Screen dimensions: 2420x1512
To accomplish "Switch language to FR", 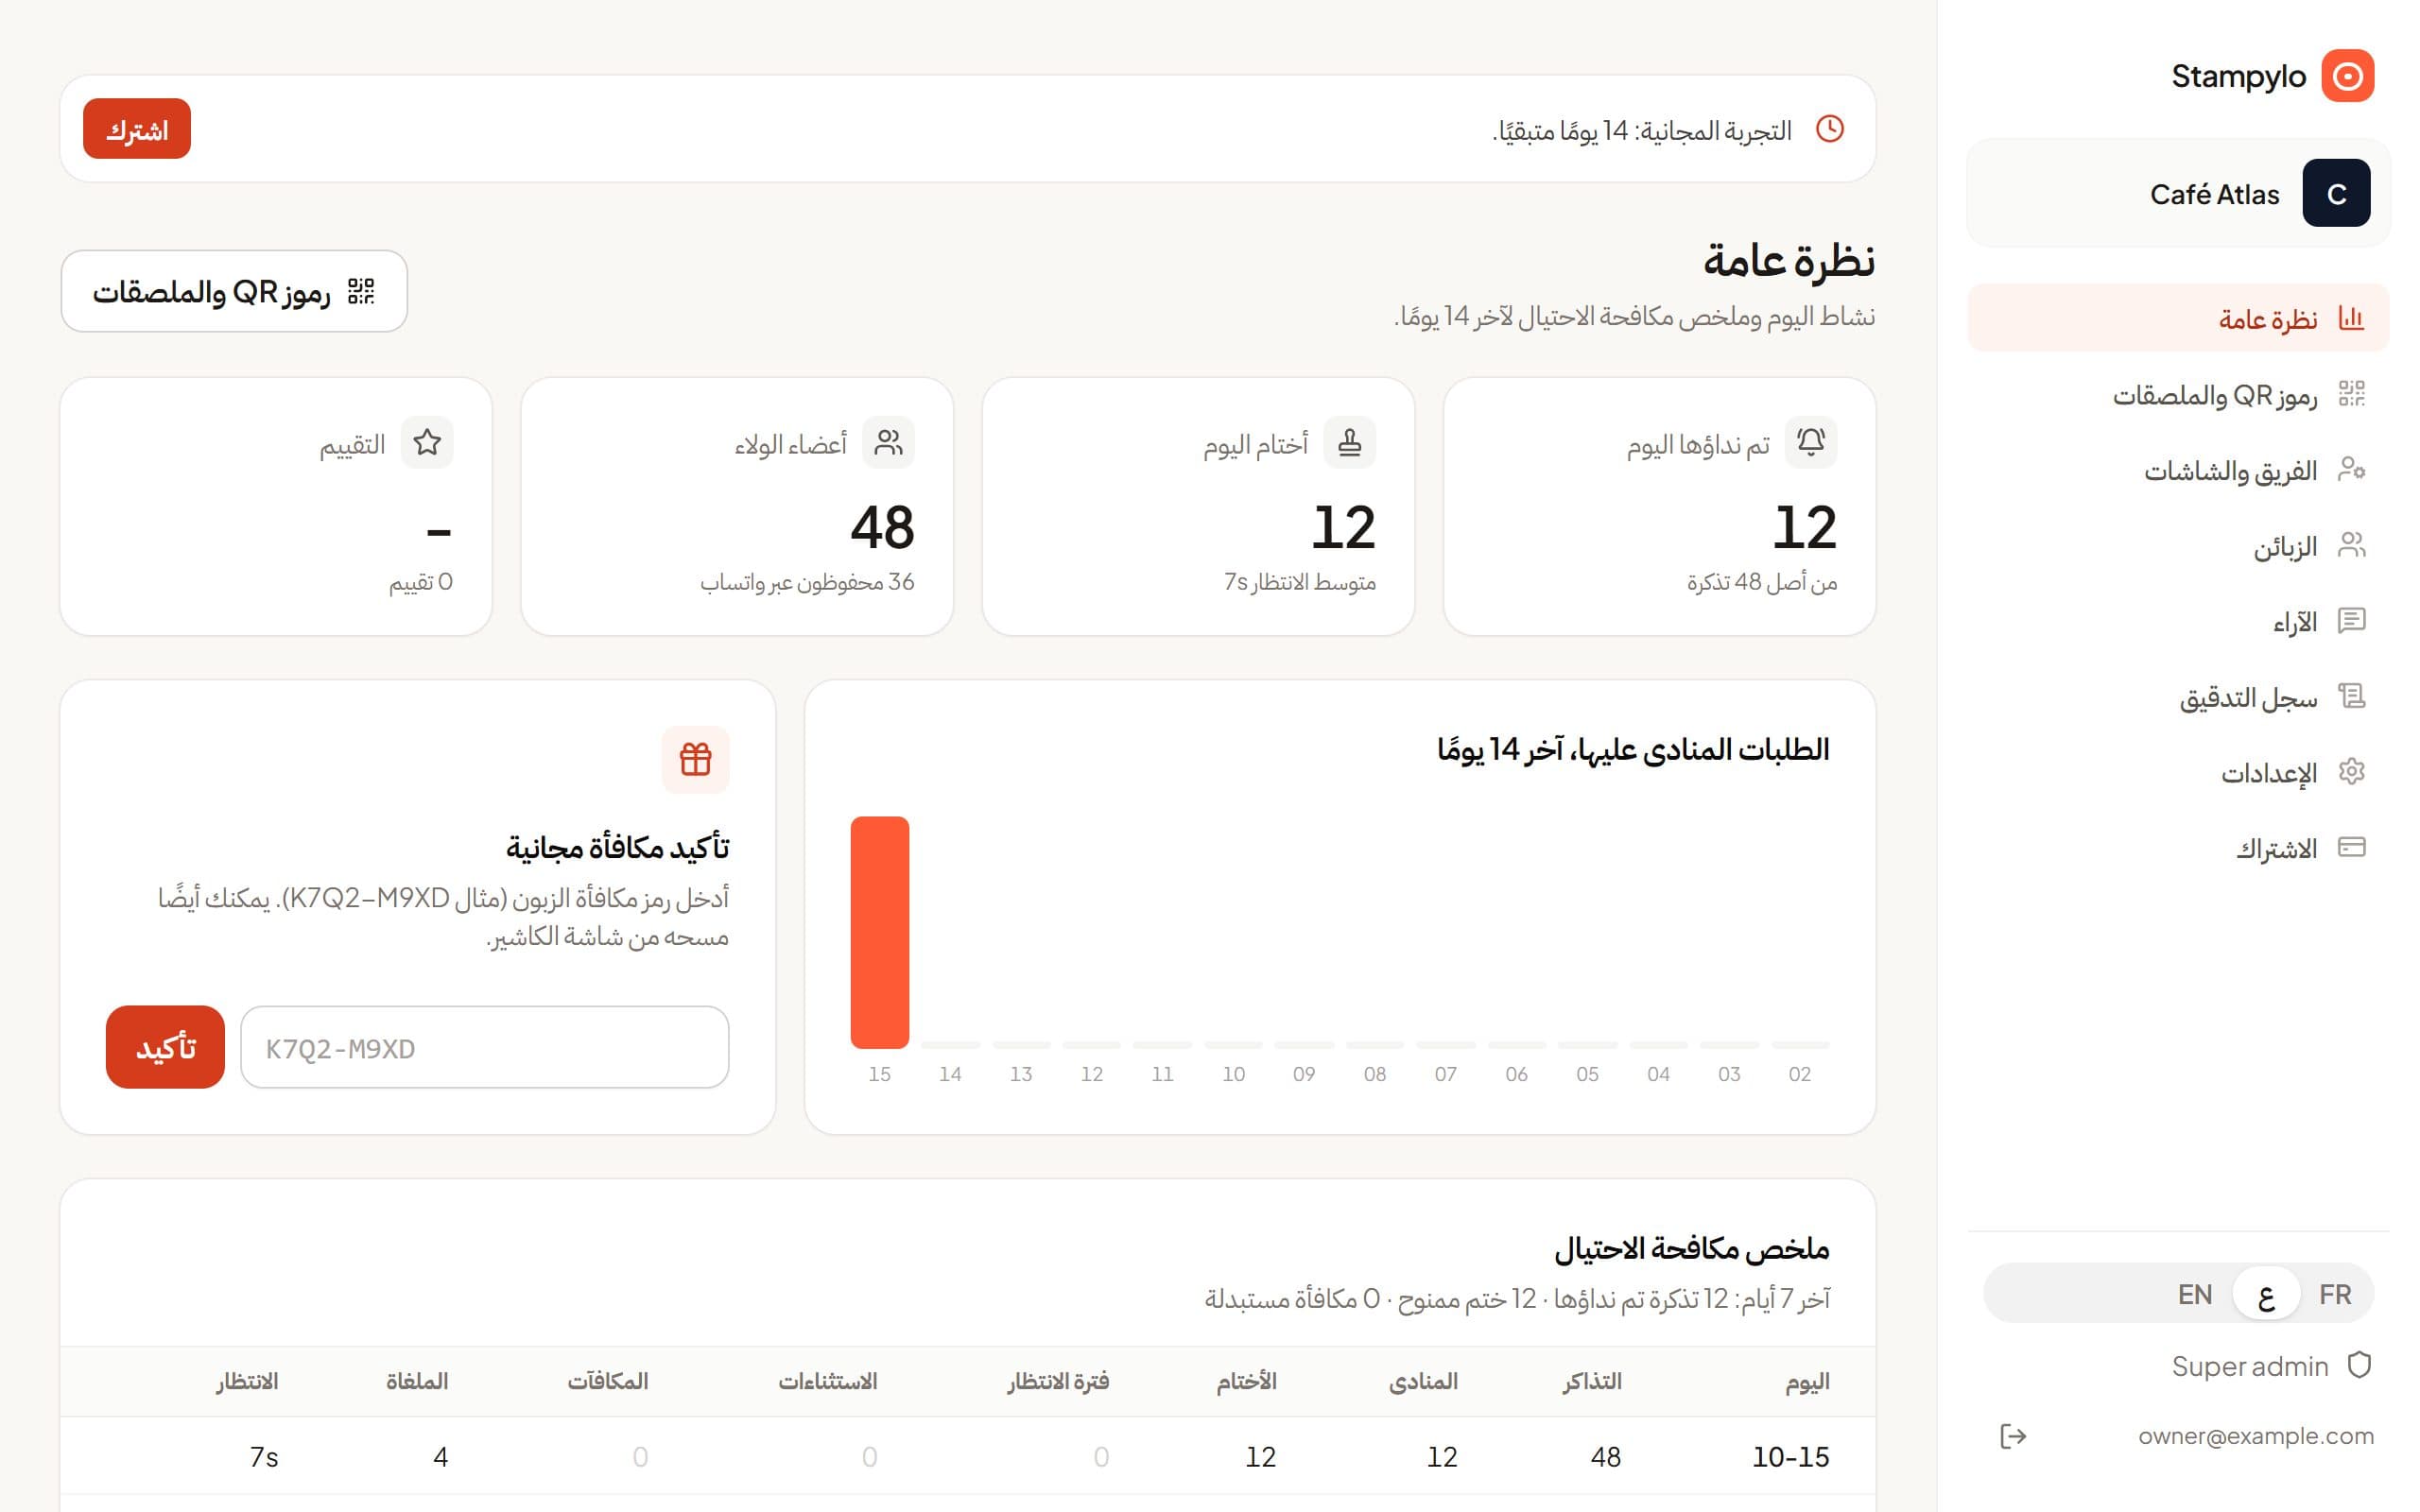I will point(2334,1294).
